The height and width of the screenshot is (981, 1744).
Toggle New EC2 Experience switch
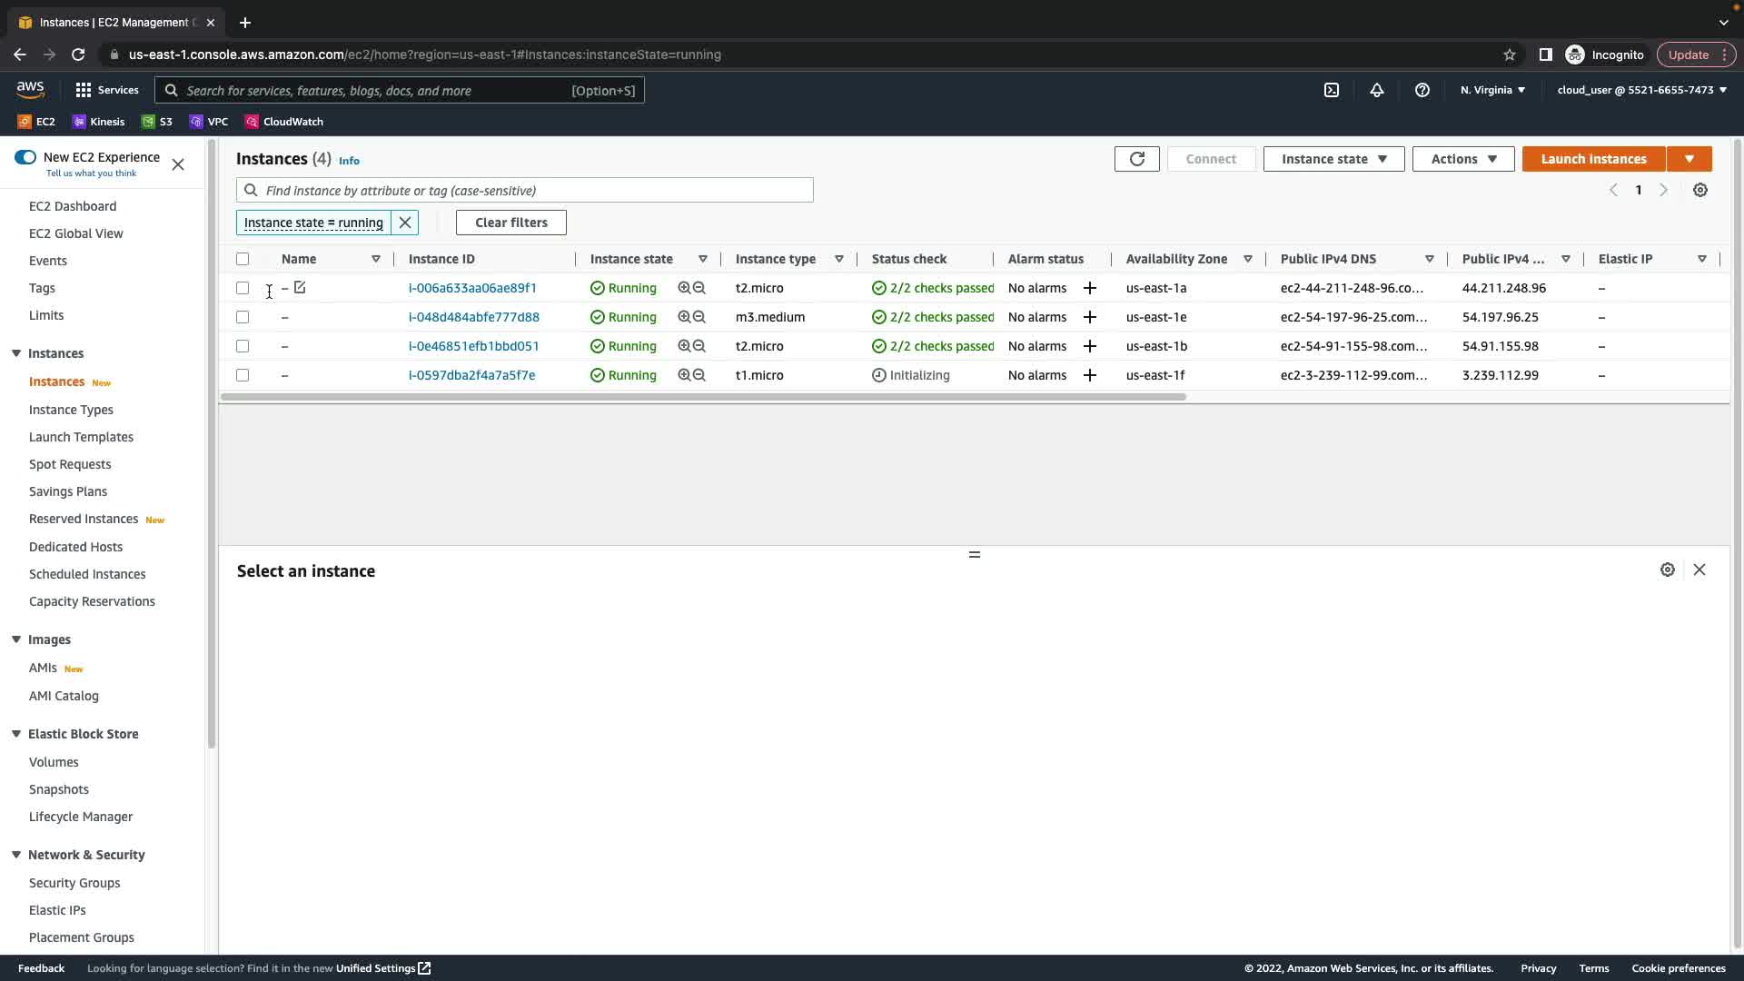coord(25,157)
